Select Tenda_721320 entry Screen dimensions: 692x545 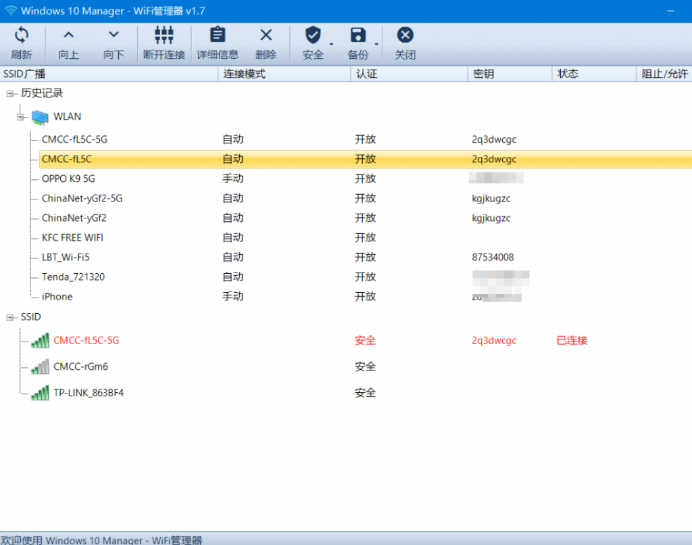[73, 277]
